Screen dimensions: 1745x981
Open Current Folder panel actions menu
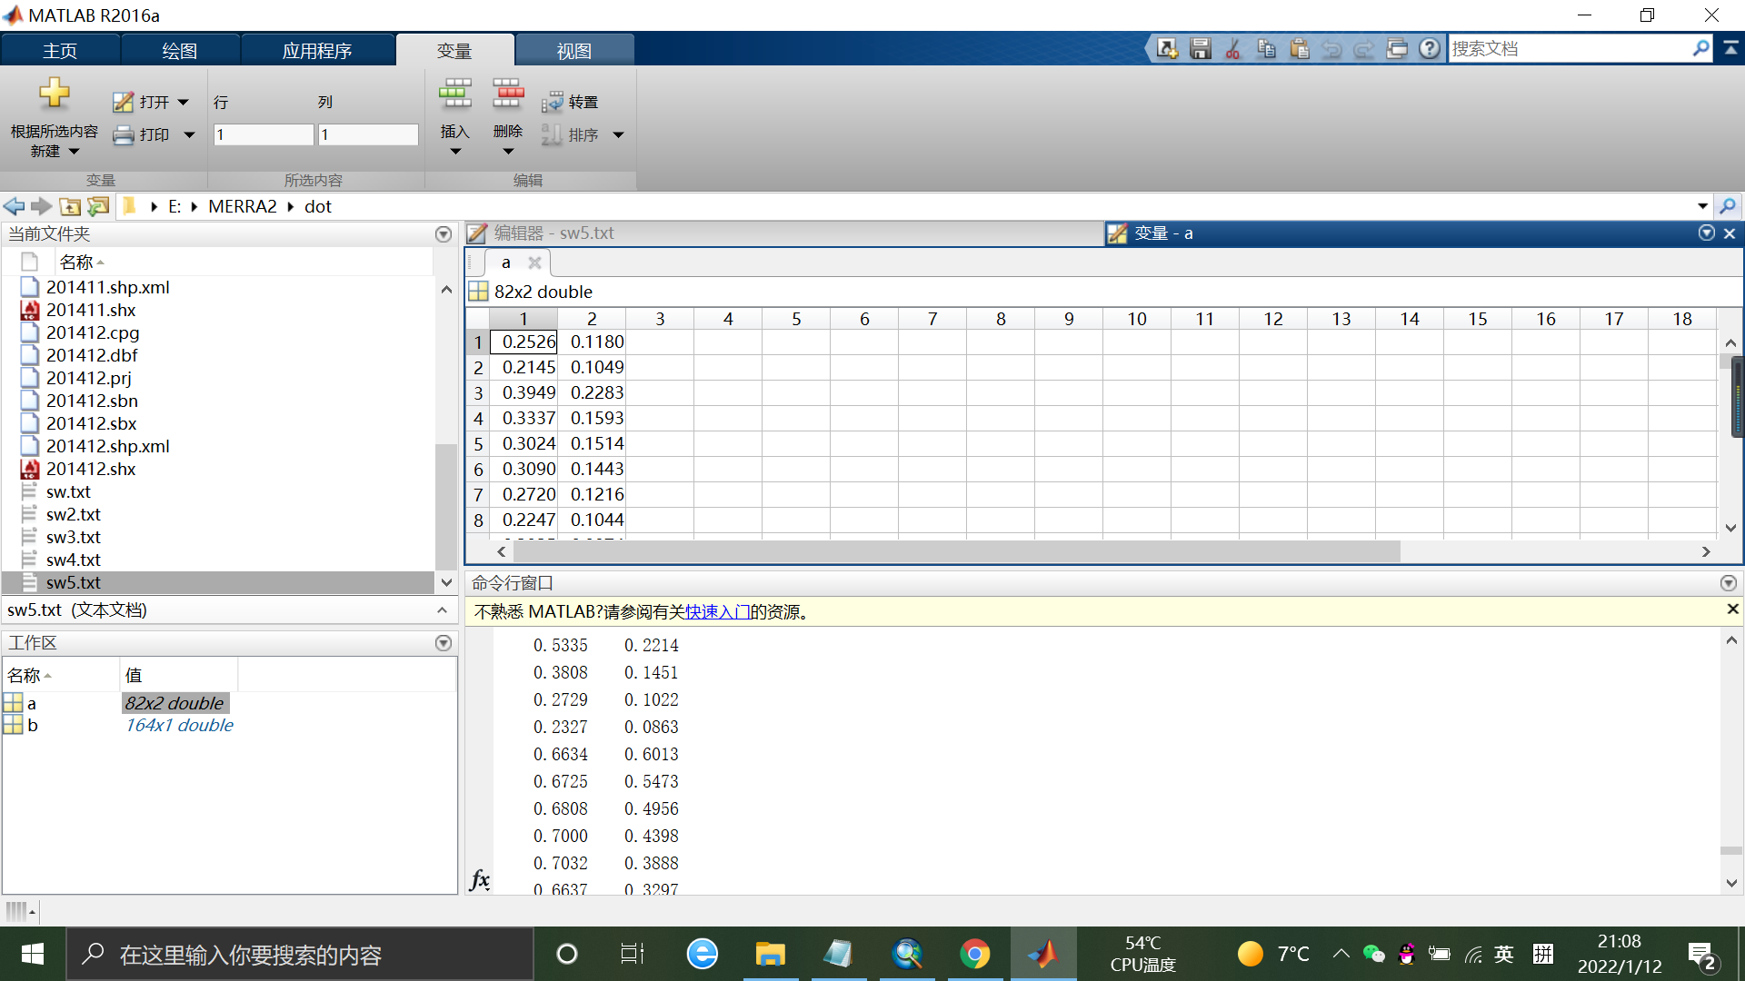point(444,234)
